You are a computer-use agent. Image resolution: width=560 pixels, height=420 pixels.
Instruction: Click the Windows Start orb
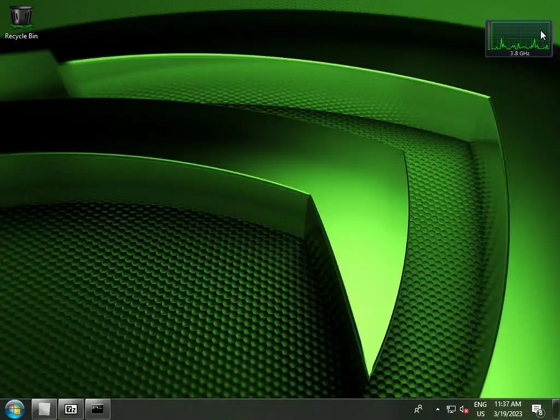click(14, 409)
